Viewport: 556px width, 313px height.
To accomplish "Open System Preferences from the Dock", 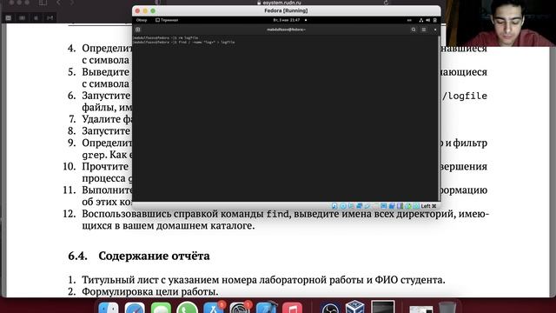I will (240, 308).
